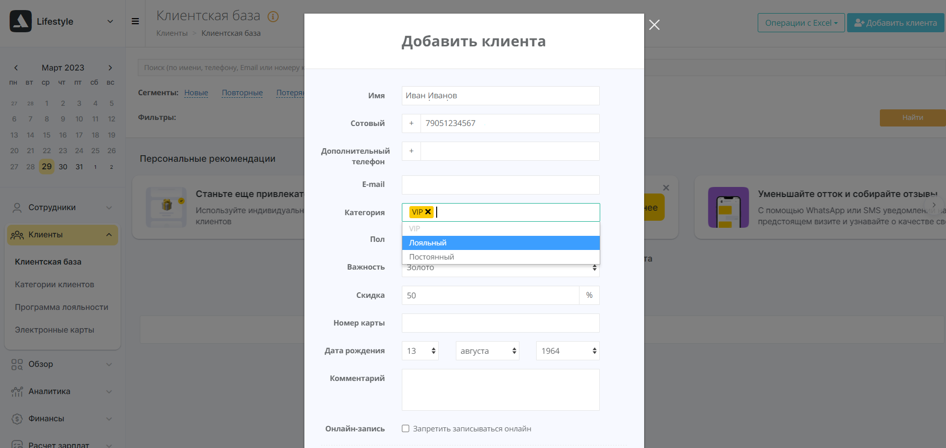This screenshot has width=946, height=448.
Task: Click the Lifestyle logo icon
Action: tap(21, 21)
